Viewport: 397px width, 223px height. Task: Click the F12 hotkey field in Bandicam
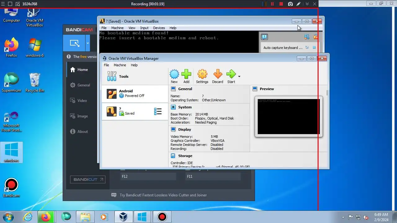point(148,177)
